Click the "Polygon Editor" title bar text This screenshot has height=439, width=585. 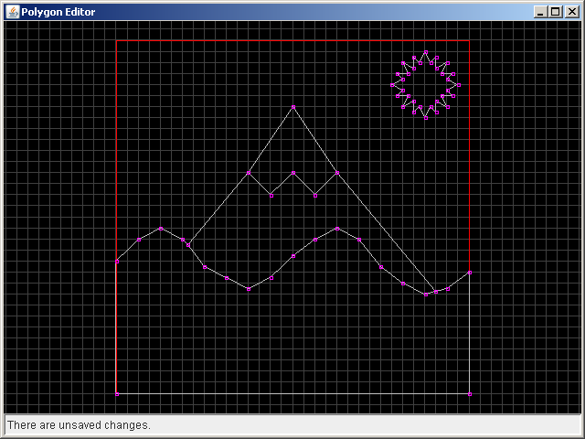(58, 12)
